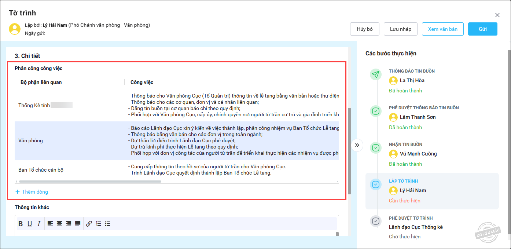Viewport: 511px width, 249px height.
Task: Align text left in the editor
Action: 50,224
